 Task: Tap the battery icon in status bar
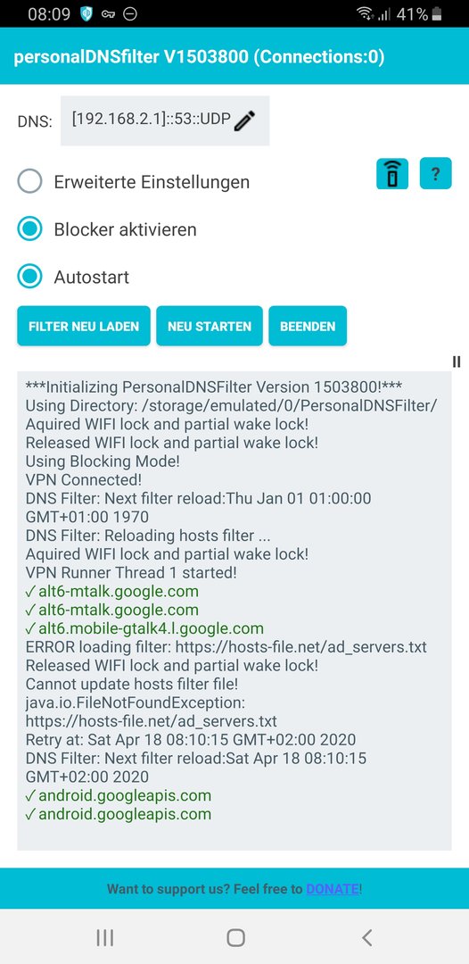437,14
